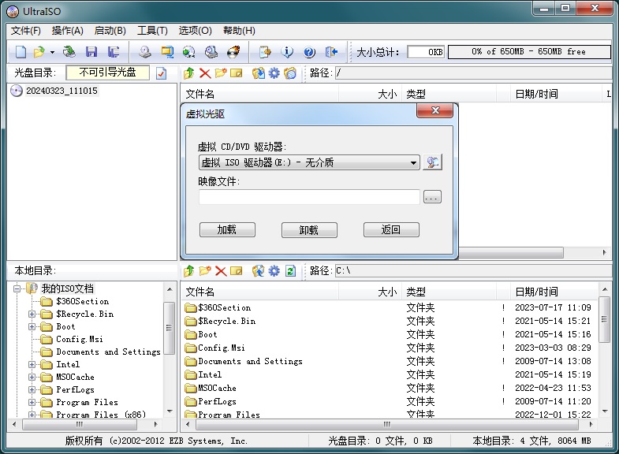
Task: Click Extract icon in disc toolbar
Action: click(x=258, y=73)
